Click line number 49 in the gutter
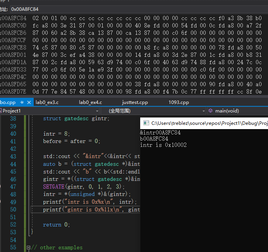 pos(13,202)
